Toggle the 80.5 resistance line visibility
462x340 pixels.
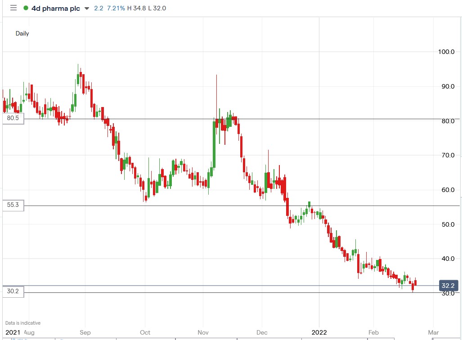[x=12, y=118]
